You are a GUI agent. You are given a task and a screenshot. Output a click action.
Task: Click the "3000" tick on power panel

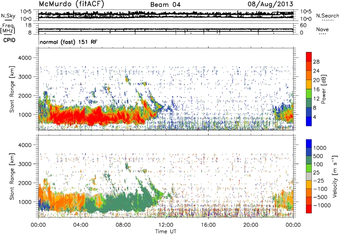[x=25, y=77]
